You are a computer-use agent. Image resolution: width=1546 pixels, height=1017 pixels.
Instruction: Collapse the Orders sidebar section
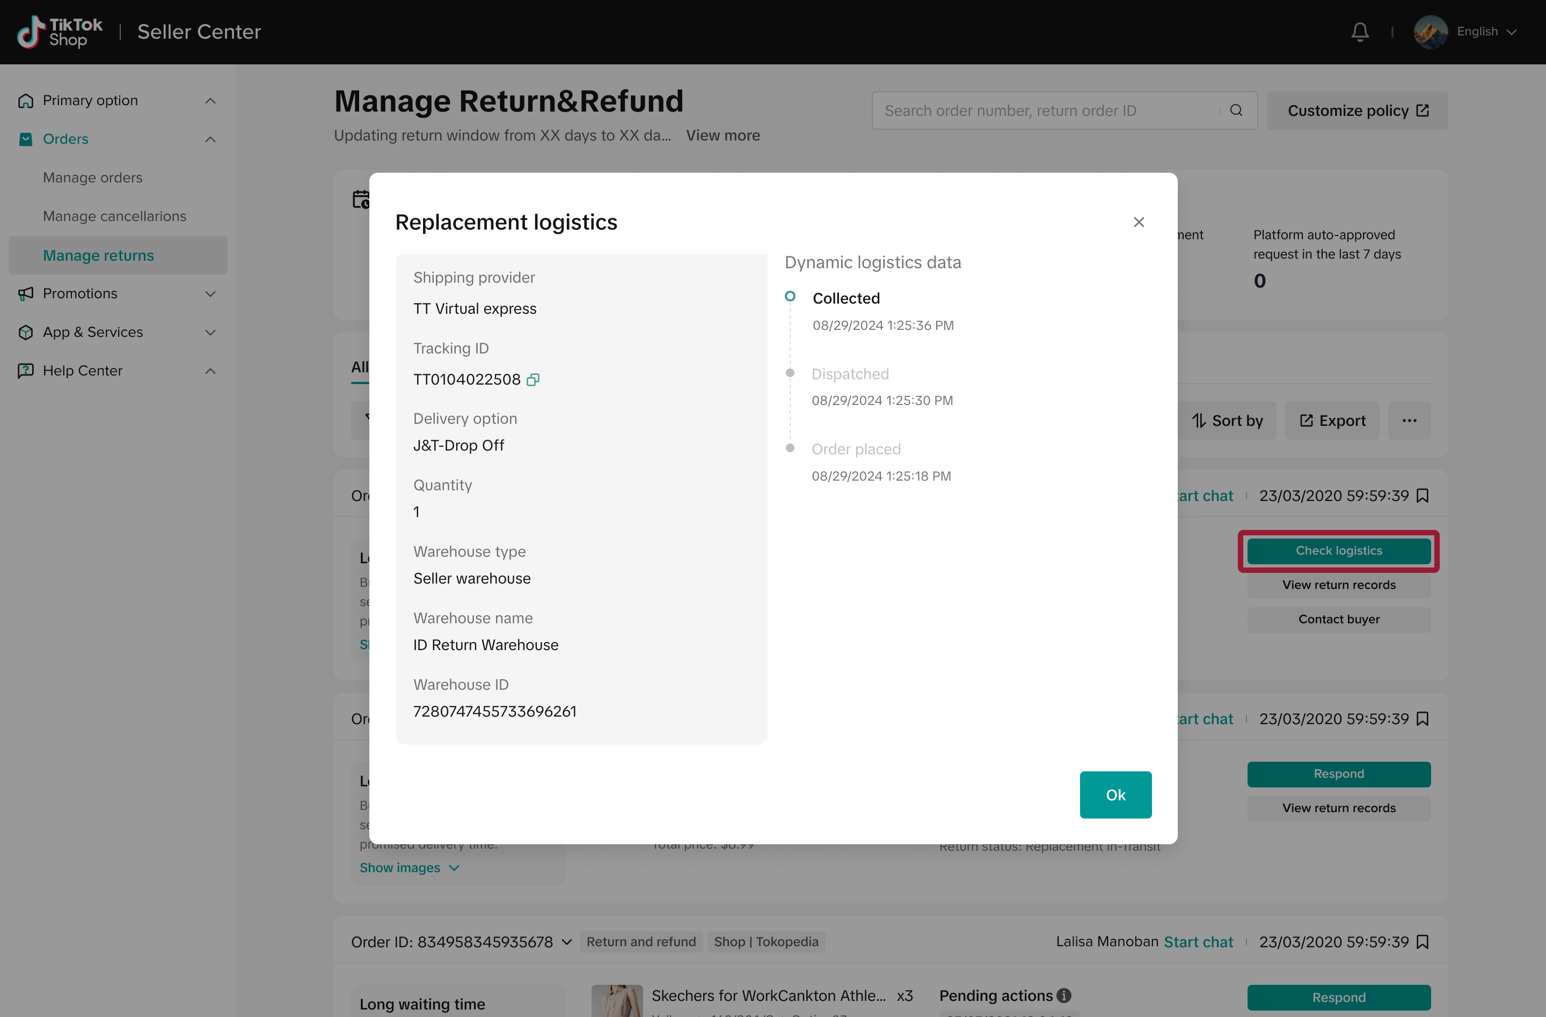point(210,139)
